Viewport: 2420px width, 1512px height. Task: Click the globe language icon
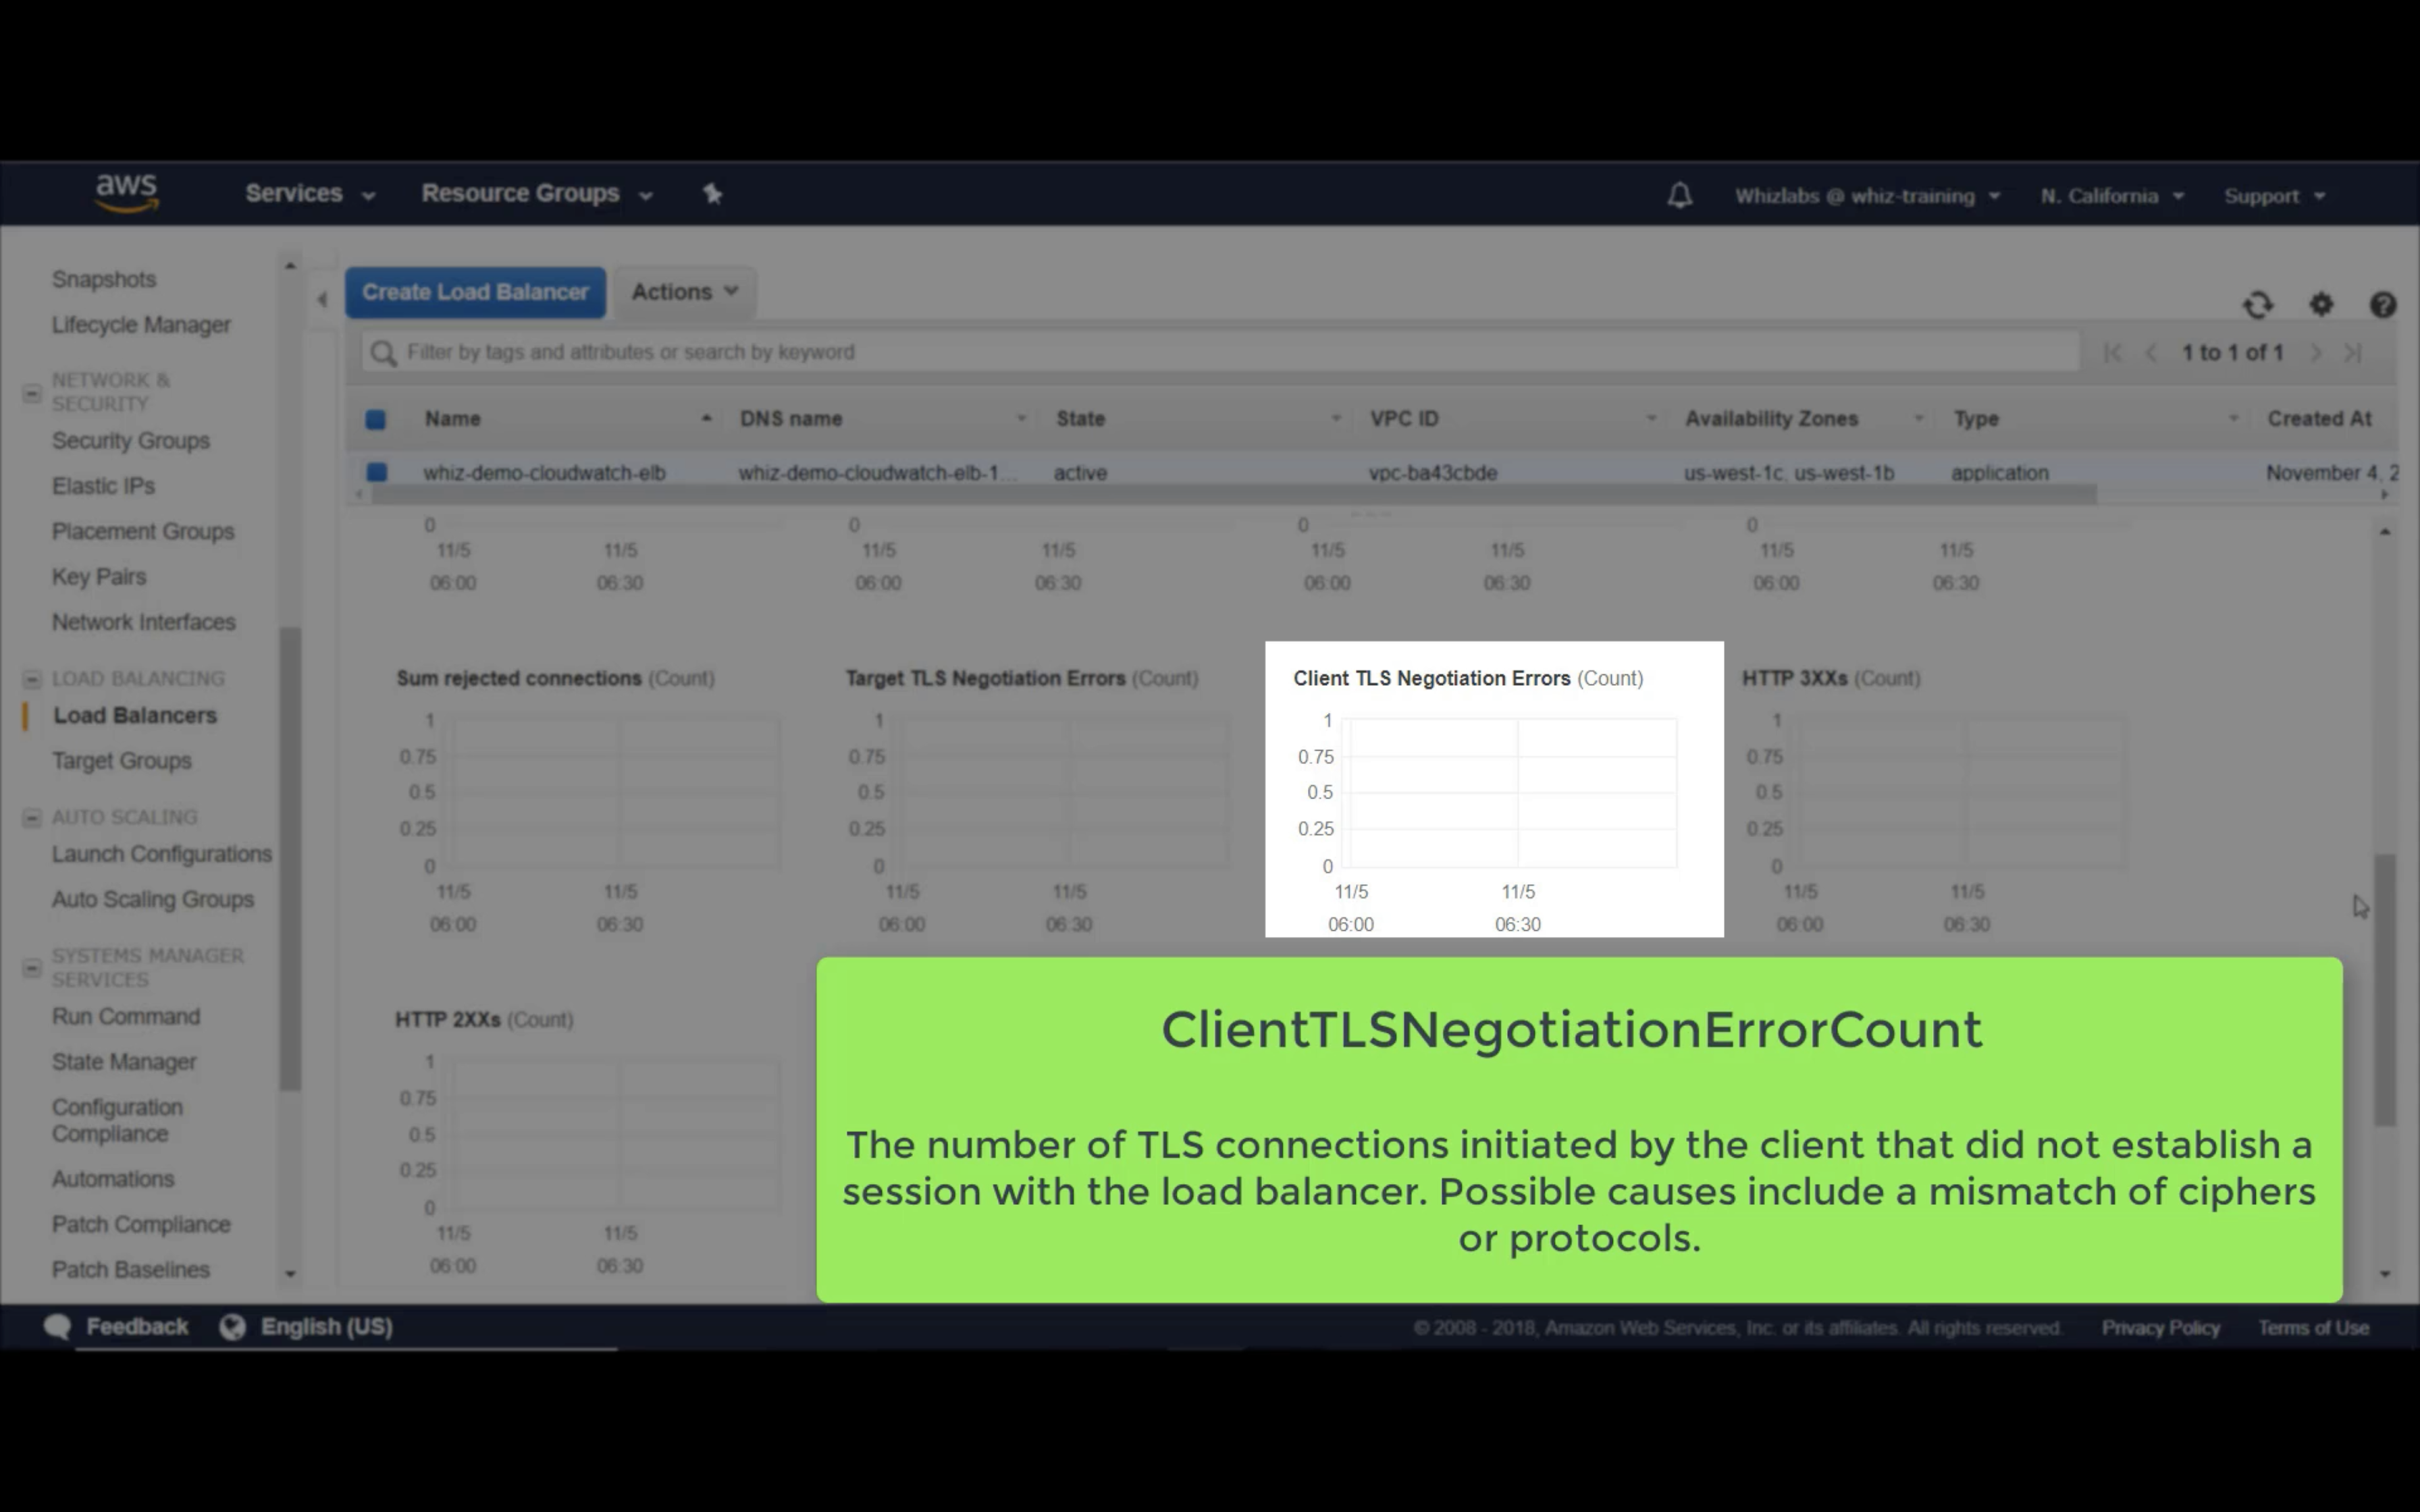(232, 1326)
